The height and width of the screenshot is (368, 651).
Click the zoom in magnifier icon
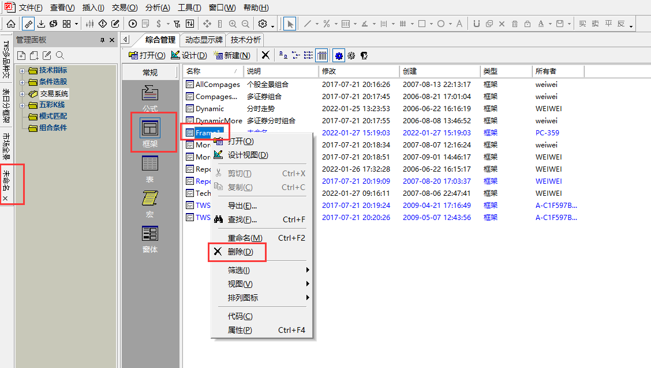coord(233,24)
